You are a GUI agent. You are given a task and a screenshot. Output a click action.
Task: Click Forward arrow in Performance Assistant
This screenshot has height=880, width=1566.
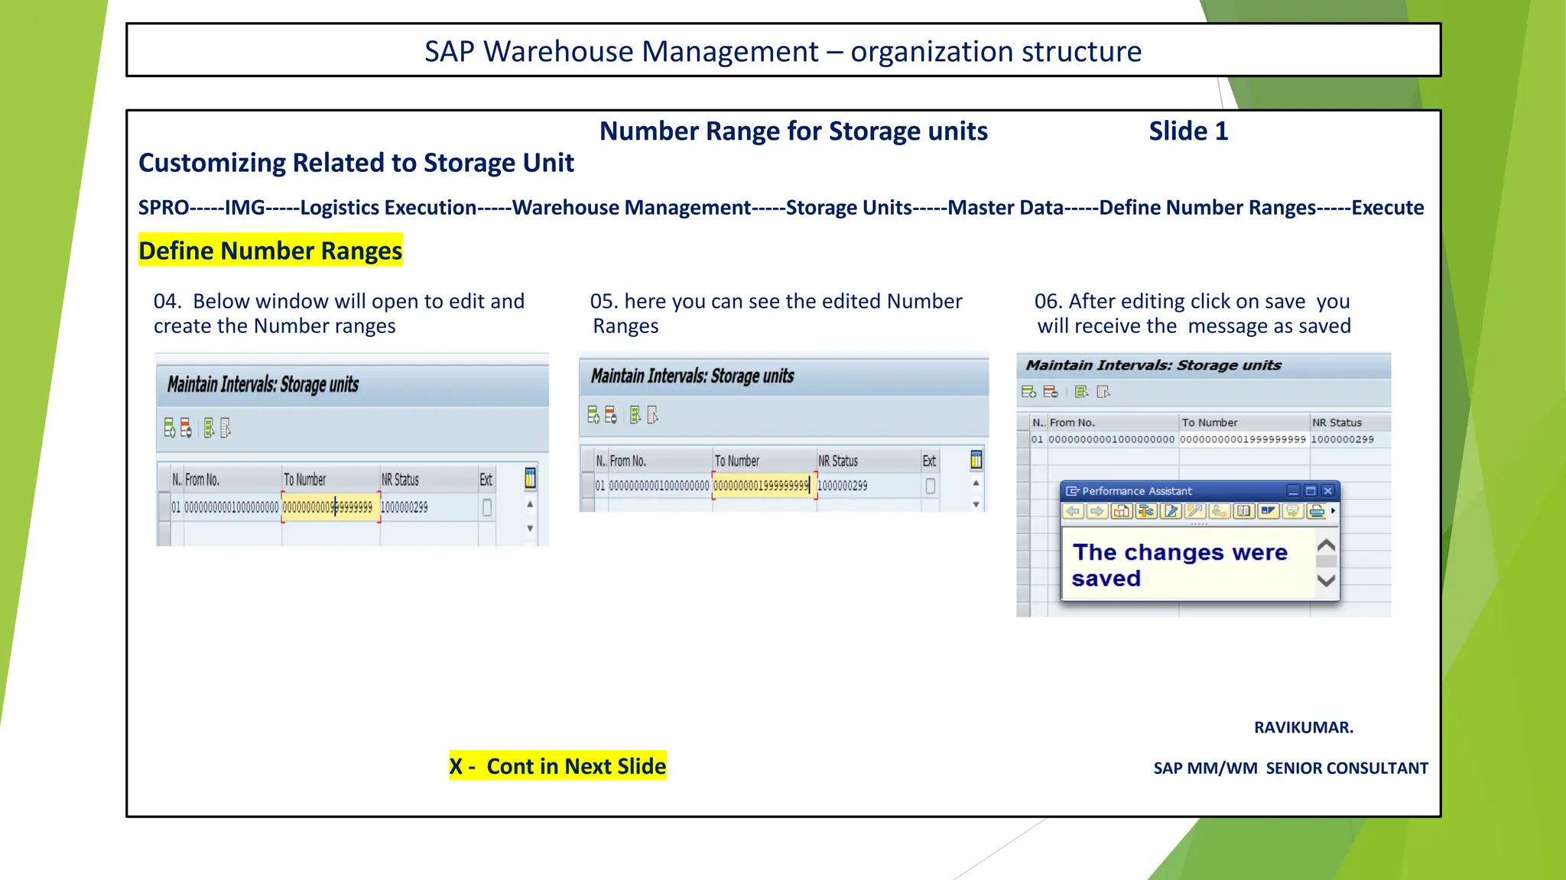click(x=1097, y=511)
